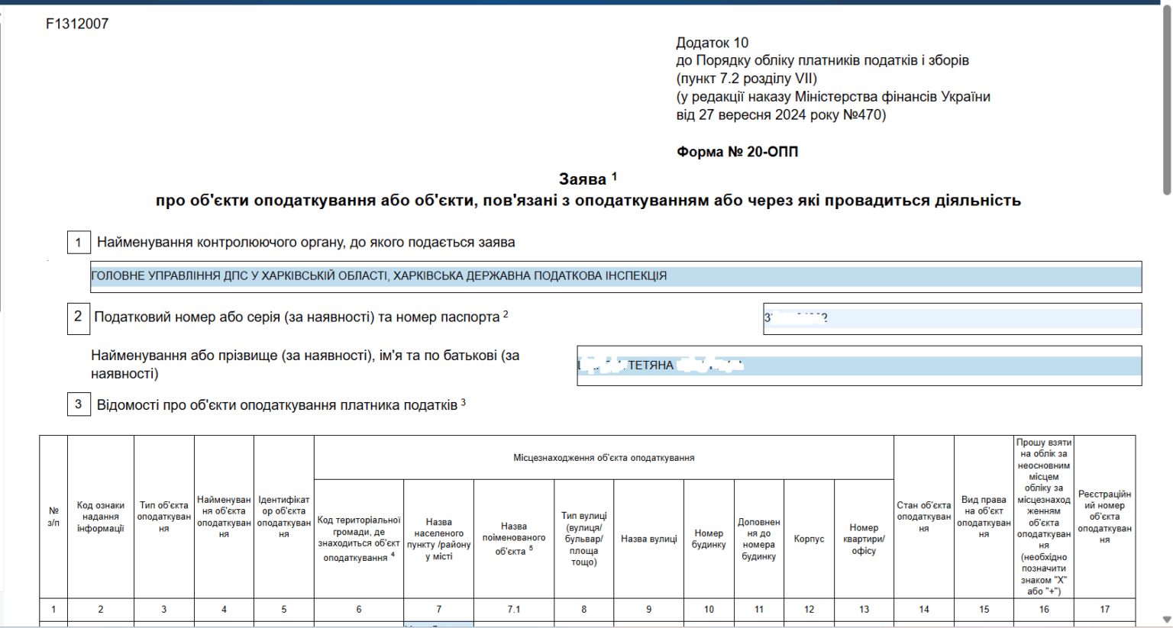
Task: Select the 'Вид права на об'єкт' column header
Action: [984, 517]
